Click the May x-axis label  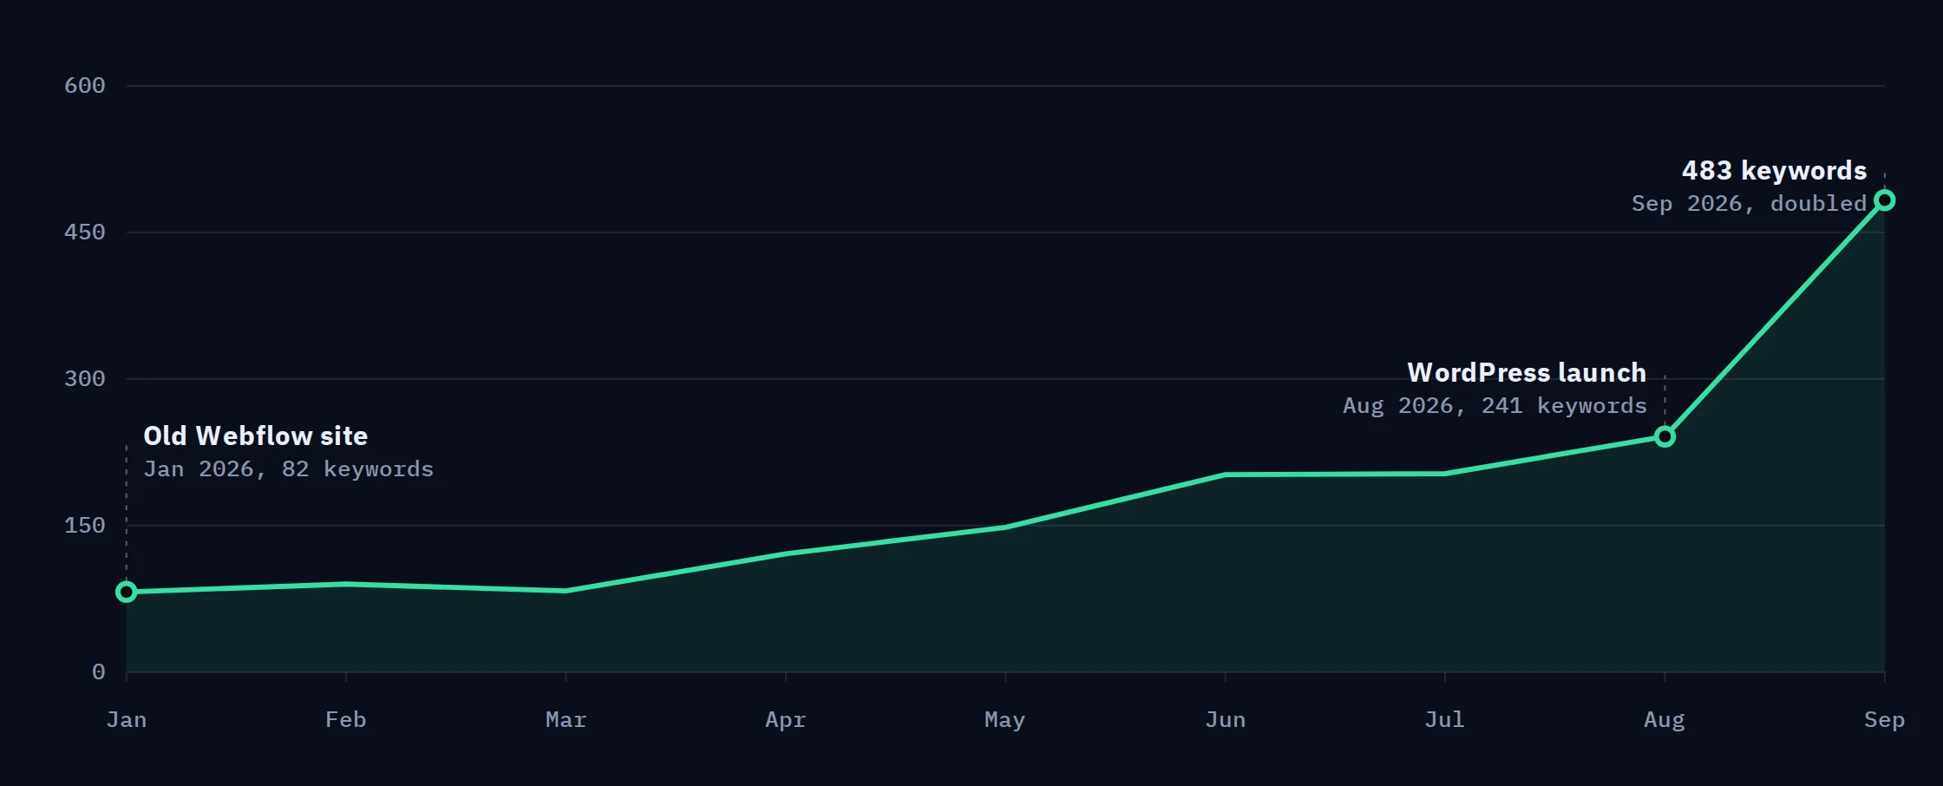[x=1005, y=720]
